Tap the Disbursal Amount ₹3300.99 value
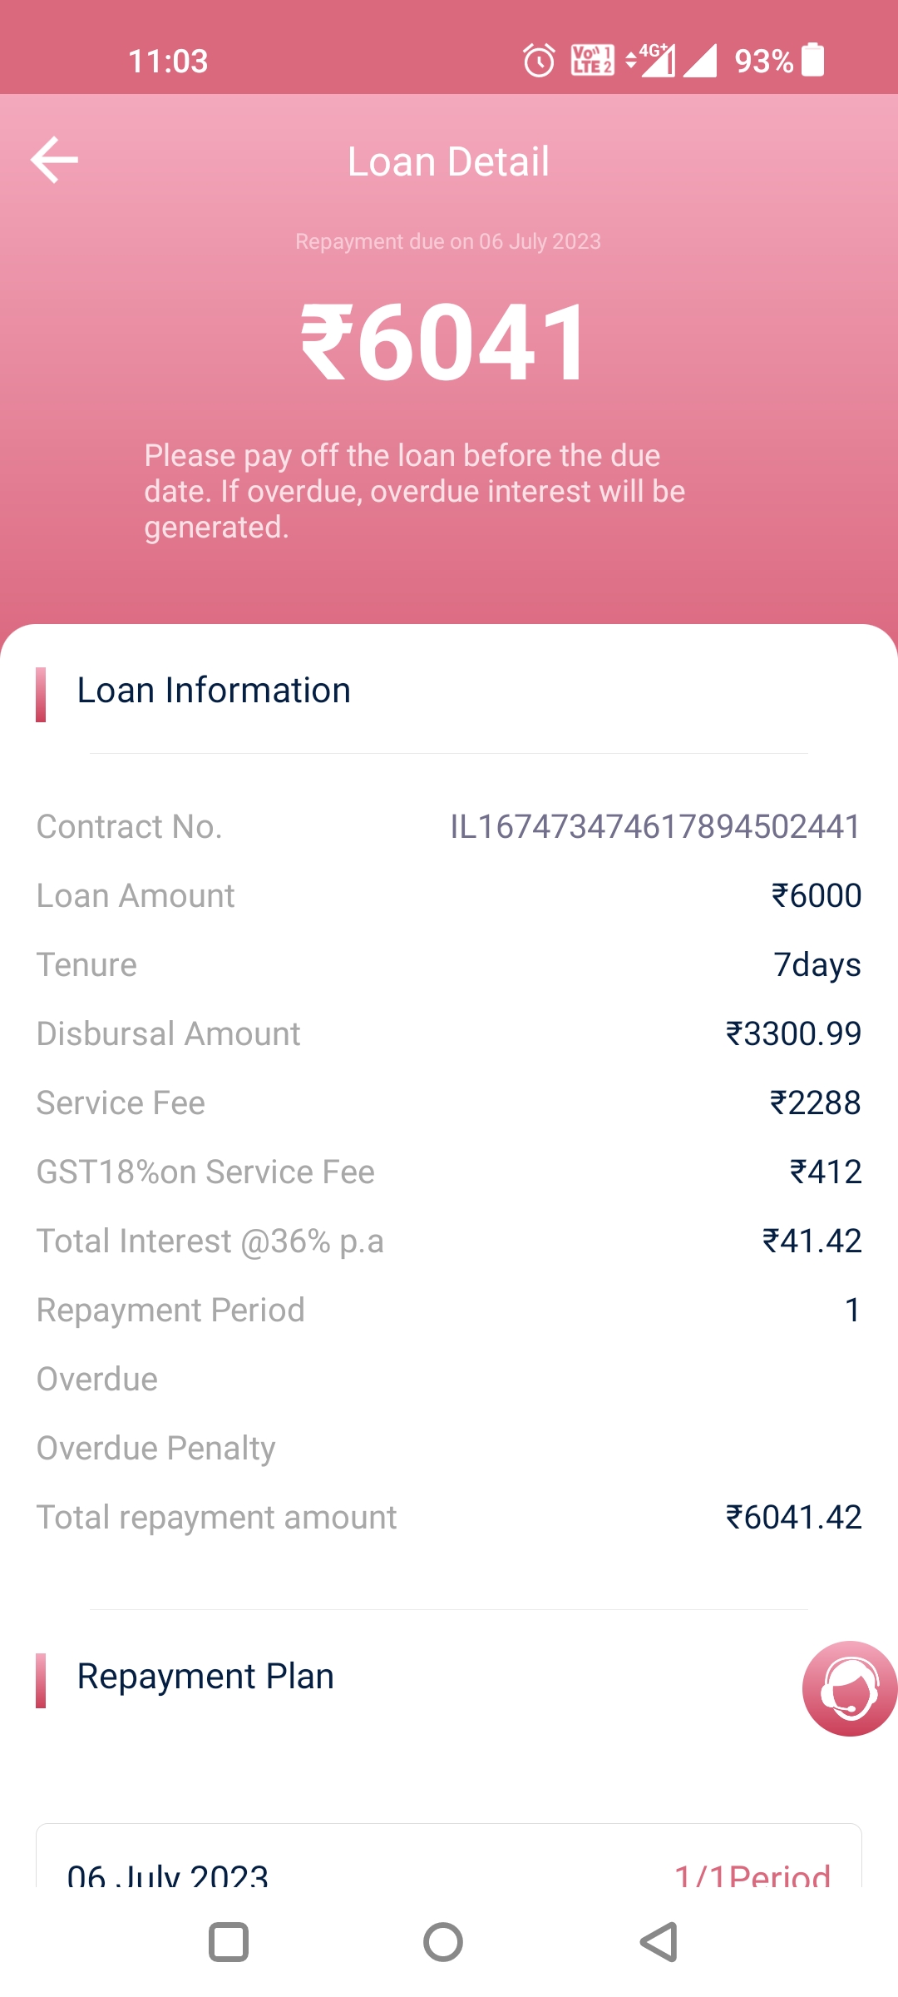Viewport: 898px width, 1997px height. 793,1033
